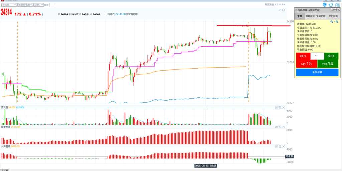This screenshot has width=342, height=171.
Task: Open the 微型台指期 contract dropdown
Action: coord(26,5)
